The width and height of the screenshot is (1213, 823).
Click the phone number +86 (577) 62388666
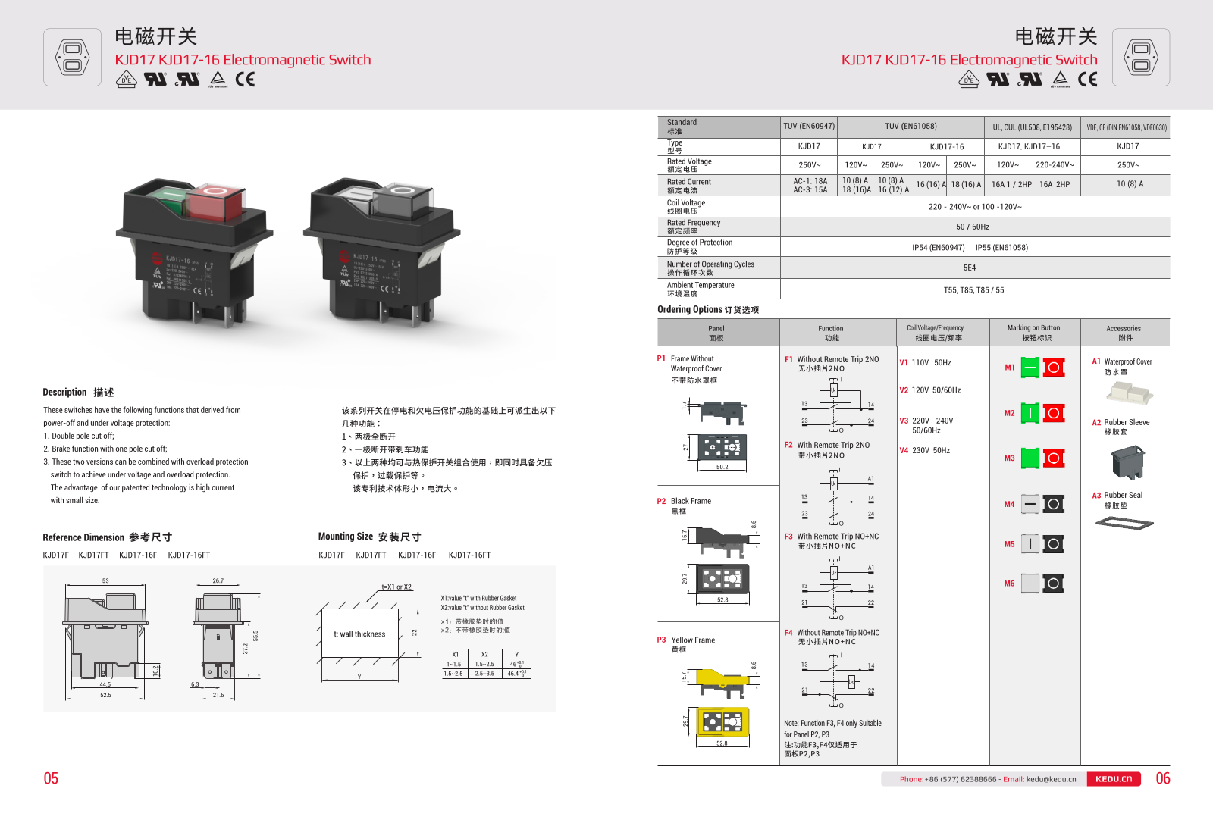(x=961, y=779)
